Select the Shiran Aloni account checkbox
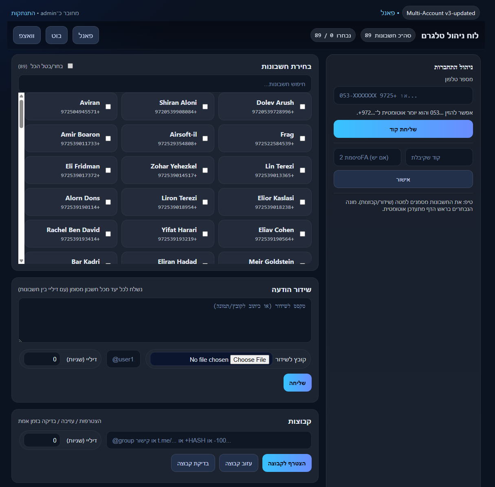Screen dimensions: 495x487 click(205, 107)
